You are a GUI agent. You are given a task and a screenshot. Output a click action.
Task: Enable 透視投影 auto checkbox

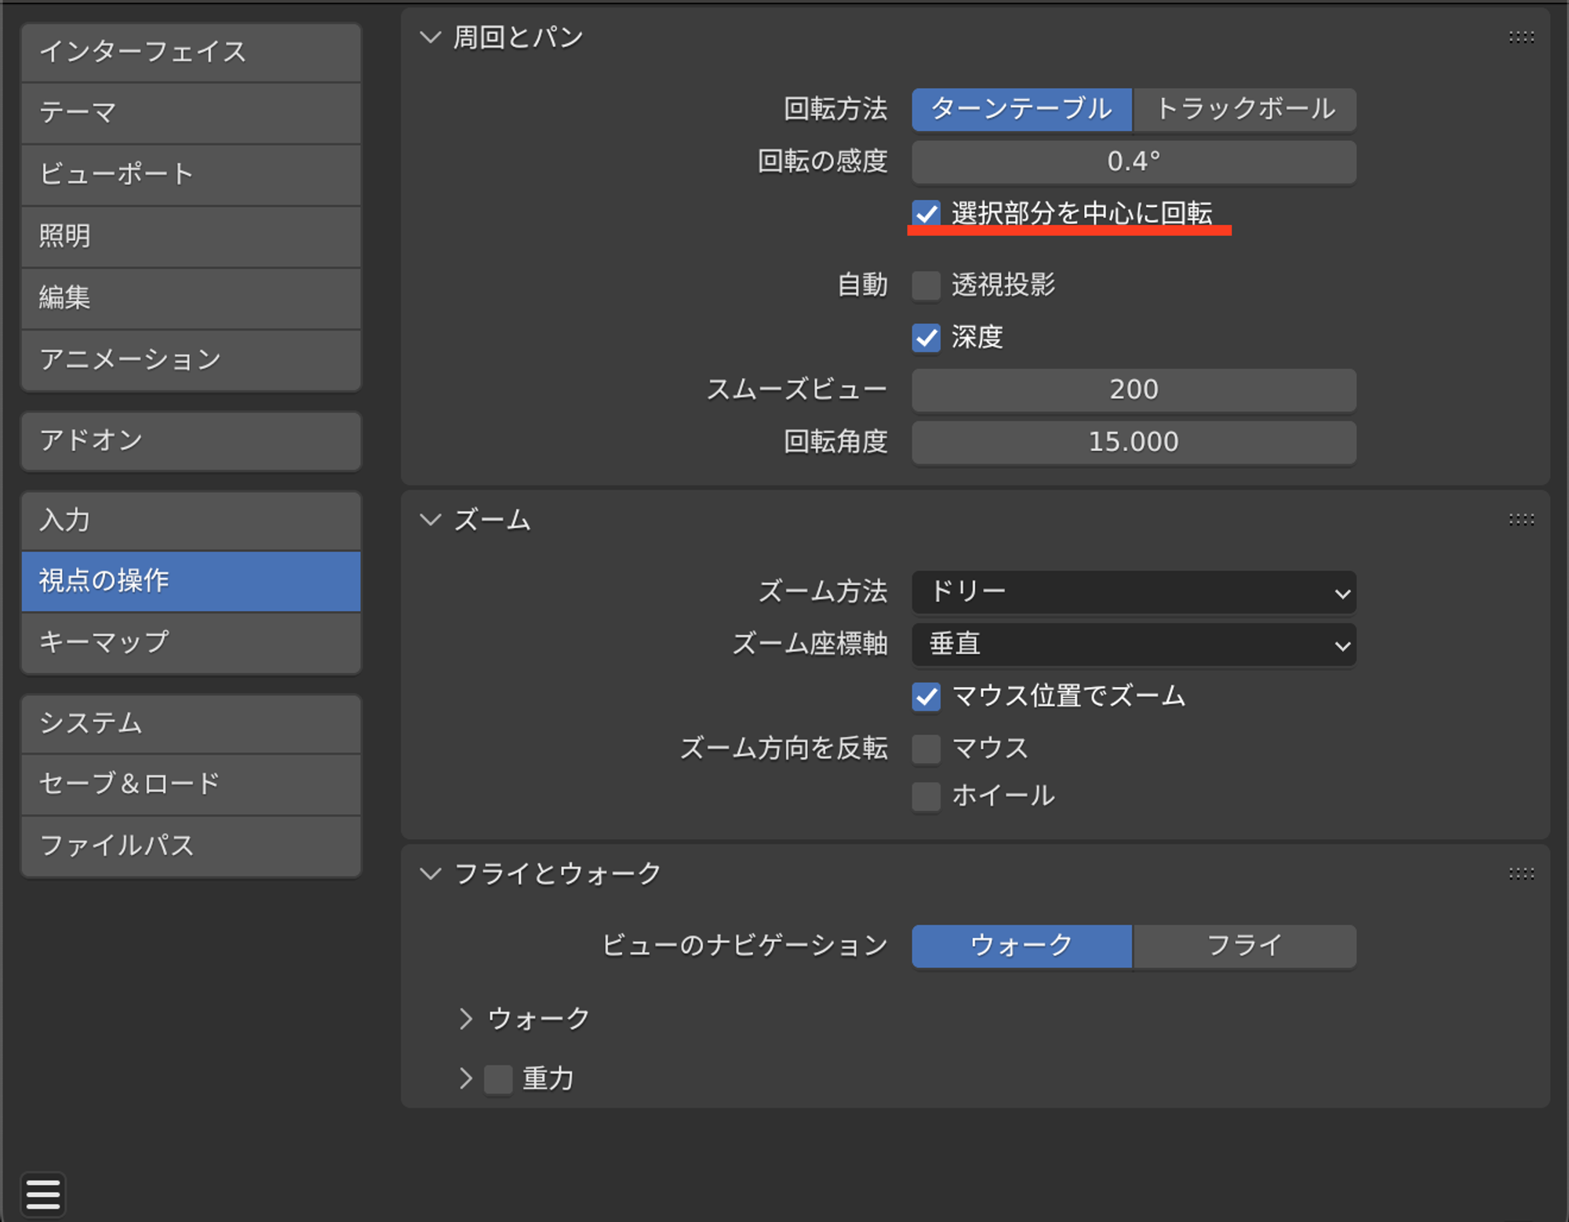[x=926, y=285]
